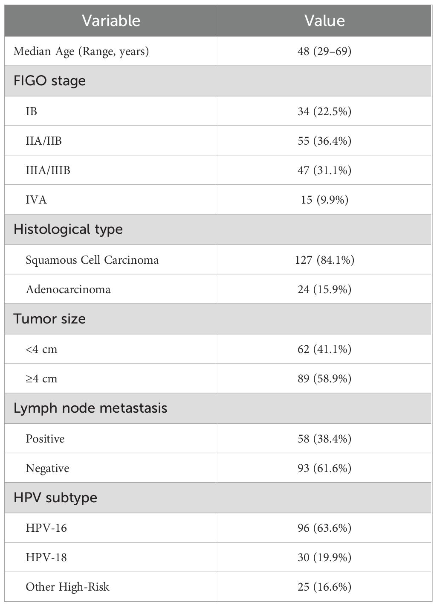Click the HPV subtype section header

coord(55,498)
